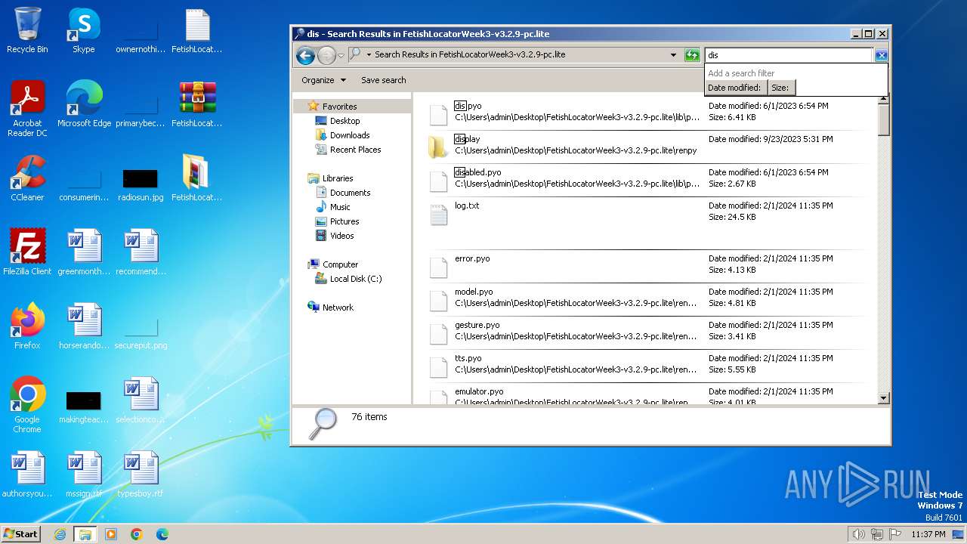Click Windows Explorer taskbar button
The image size is (967, 544).
coord(85,534)
